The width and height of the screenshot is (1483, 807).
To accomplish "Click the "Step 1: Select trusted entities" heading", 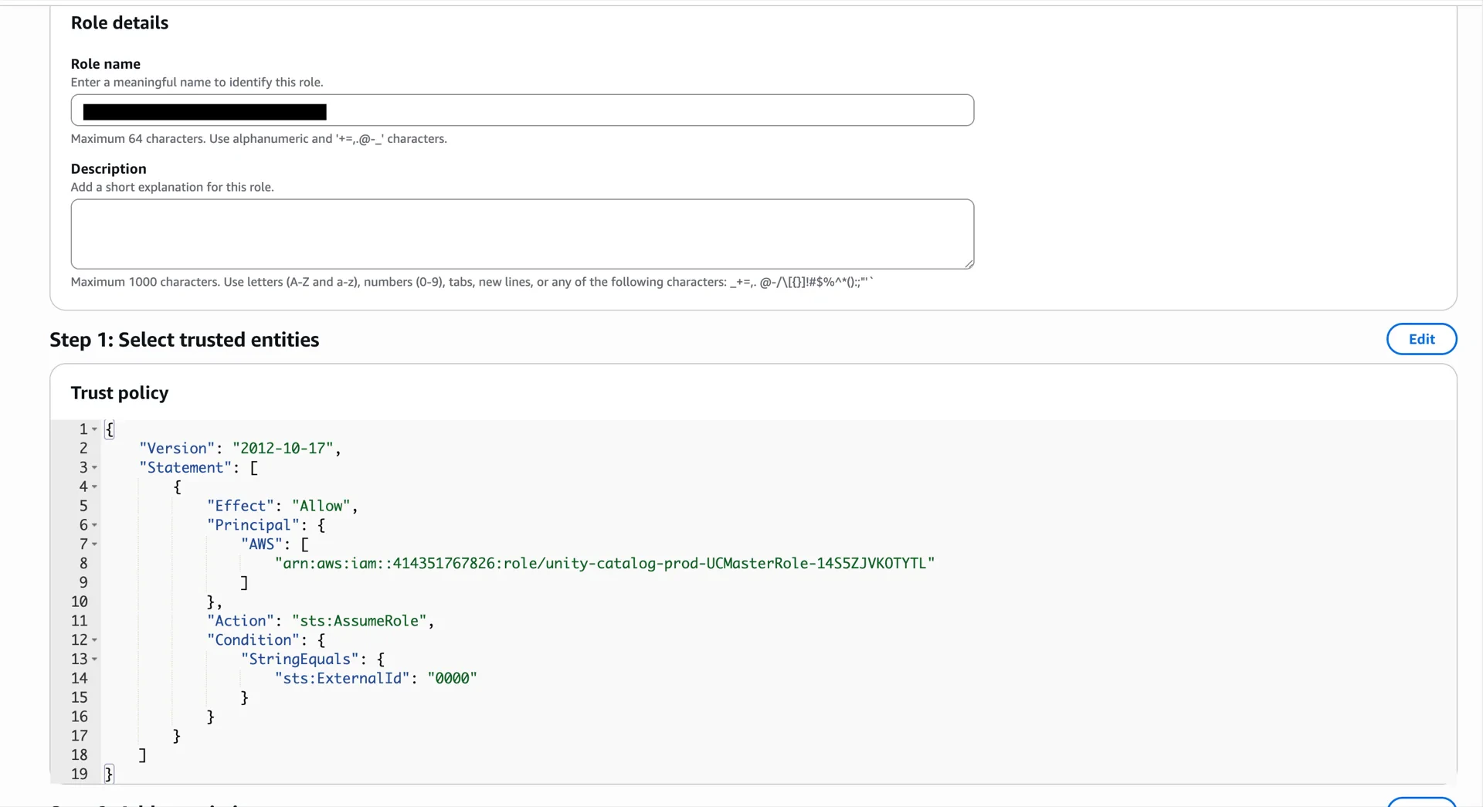I will click(x=185, y=340).
